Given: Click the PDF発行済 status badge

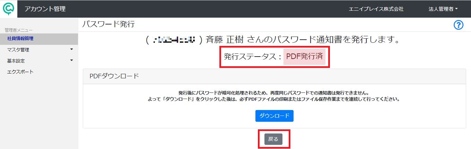Looking at the screenshot, I should (305, 57).
